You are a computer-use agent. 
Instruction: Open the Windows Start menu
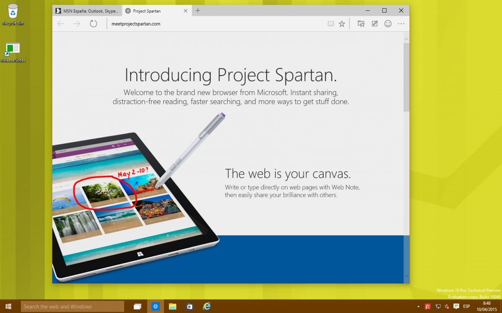coord(8,306)
